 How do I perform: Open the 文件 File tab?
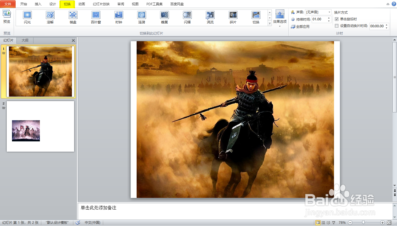coord(8,4)
